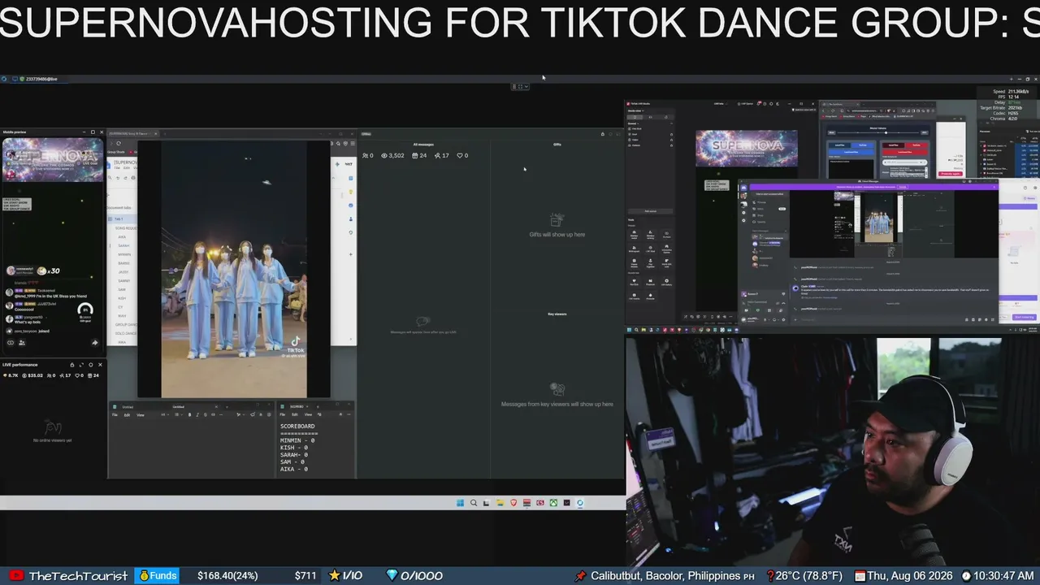The width and height of the screenshot is (1040, 585).
Task: Open Contacts in the Docs side panel
Action: coord(351,219)
